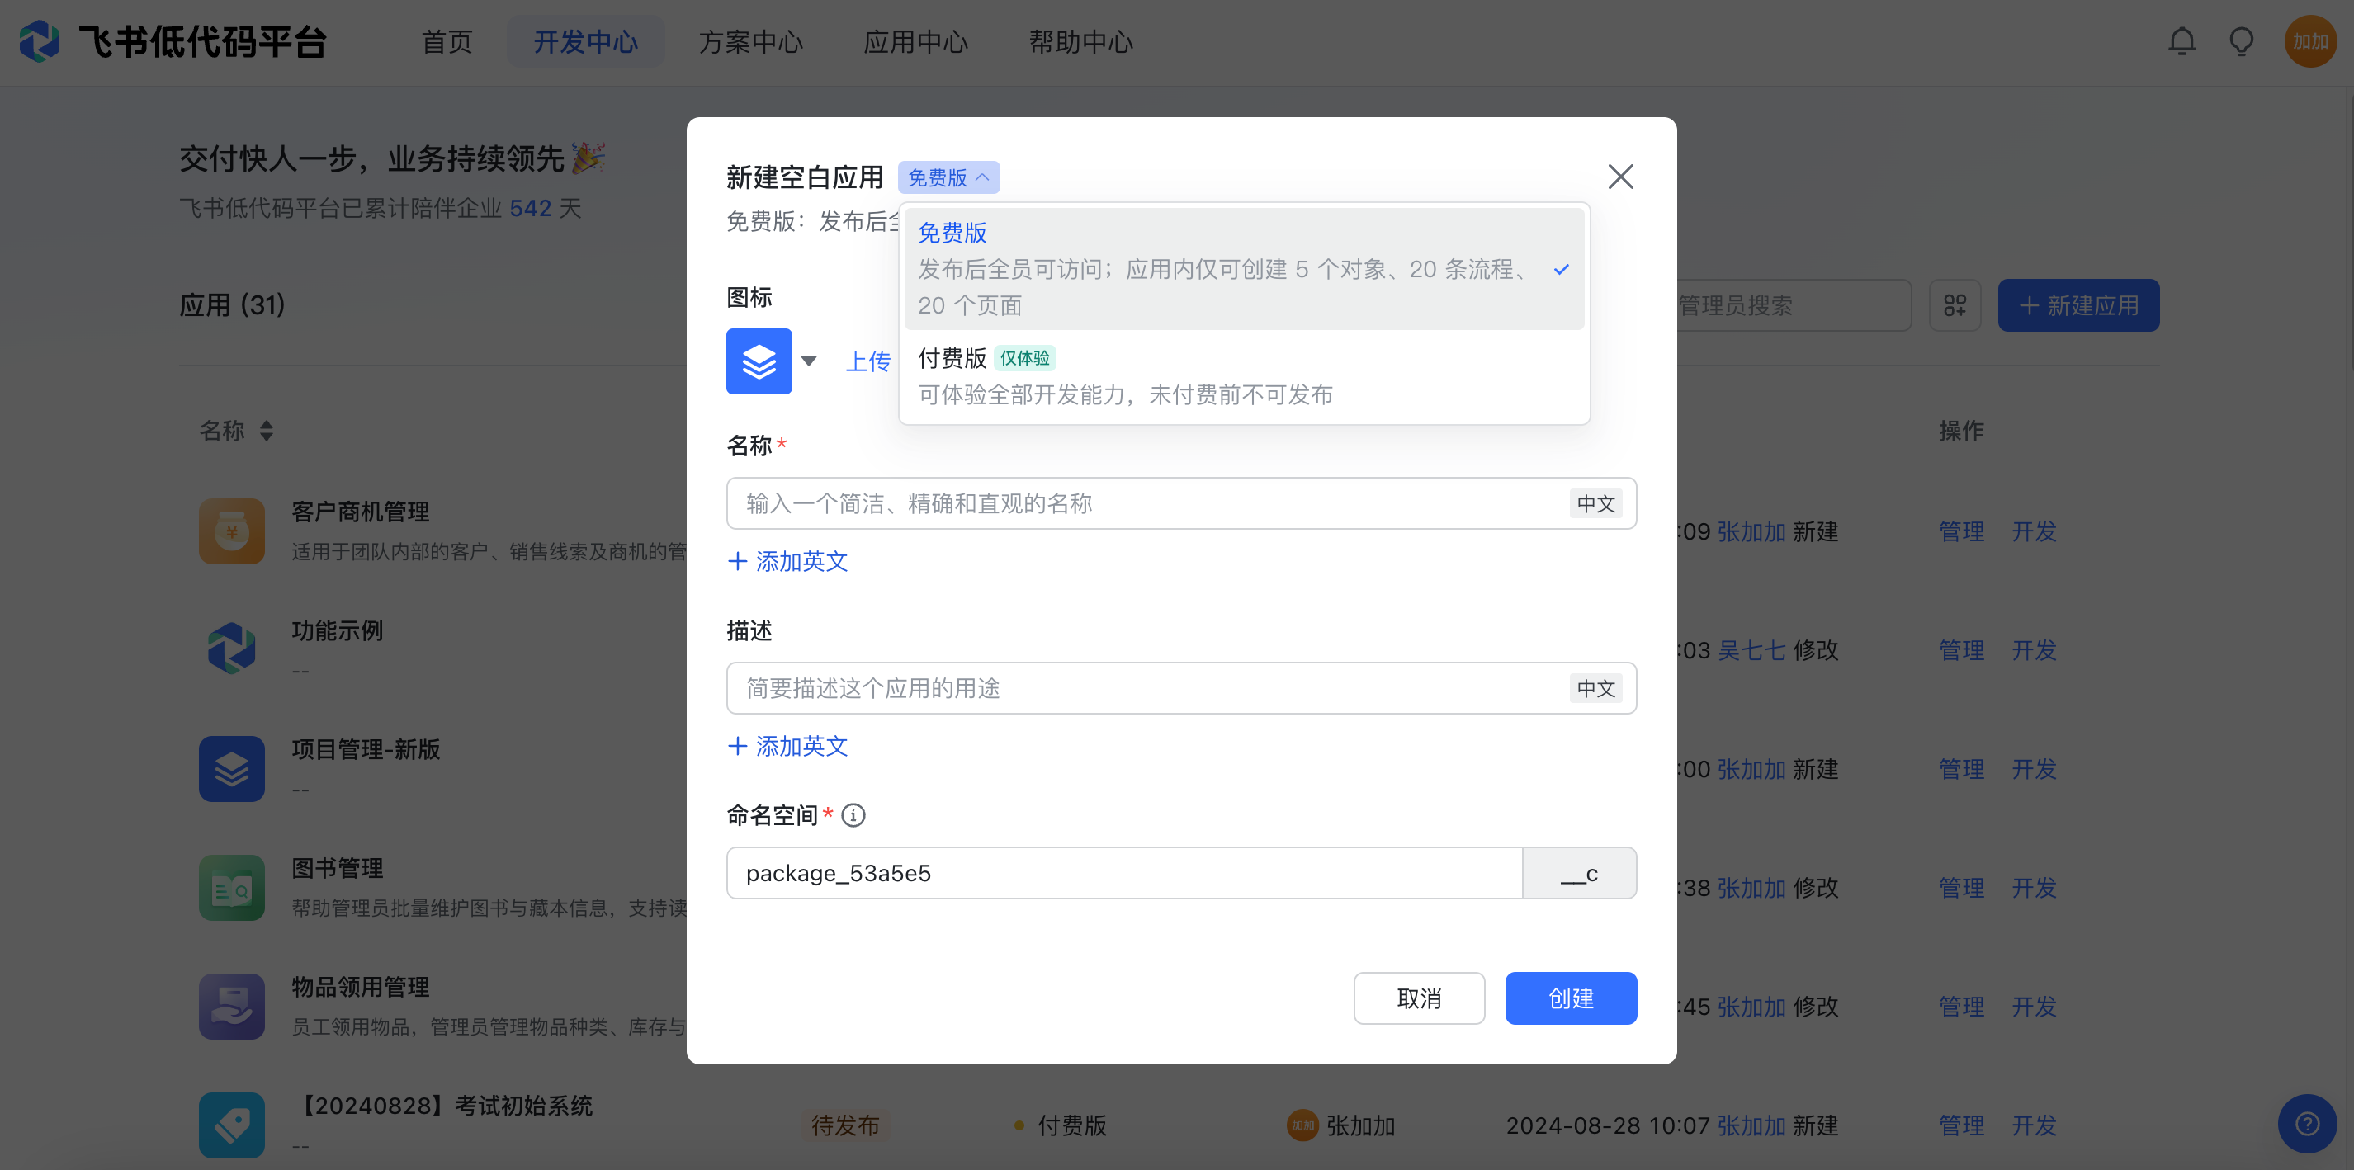Go to the 首页 tab

[447, 42]
